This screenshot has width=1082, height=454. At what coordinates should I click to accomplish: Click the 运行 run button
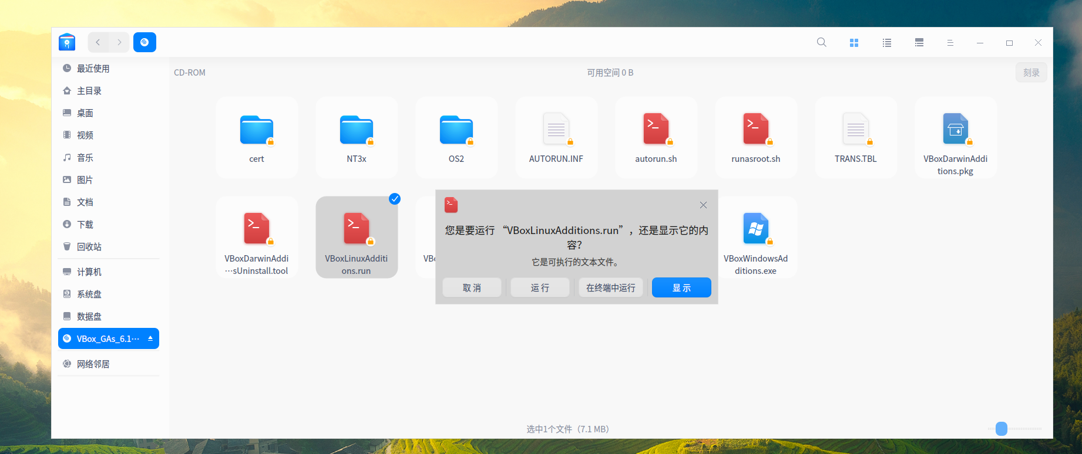coord(540,287)
